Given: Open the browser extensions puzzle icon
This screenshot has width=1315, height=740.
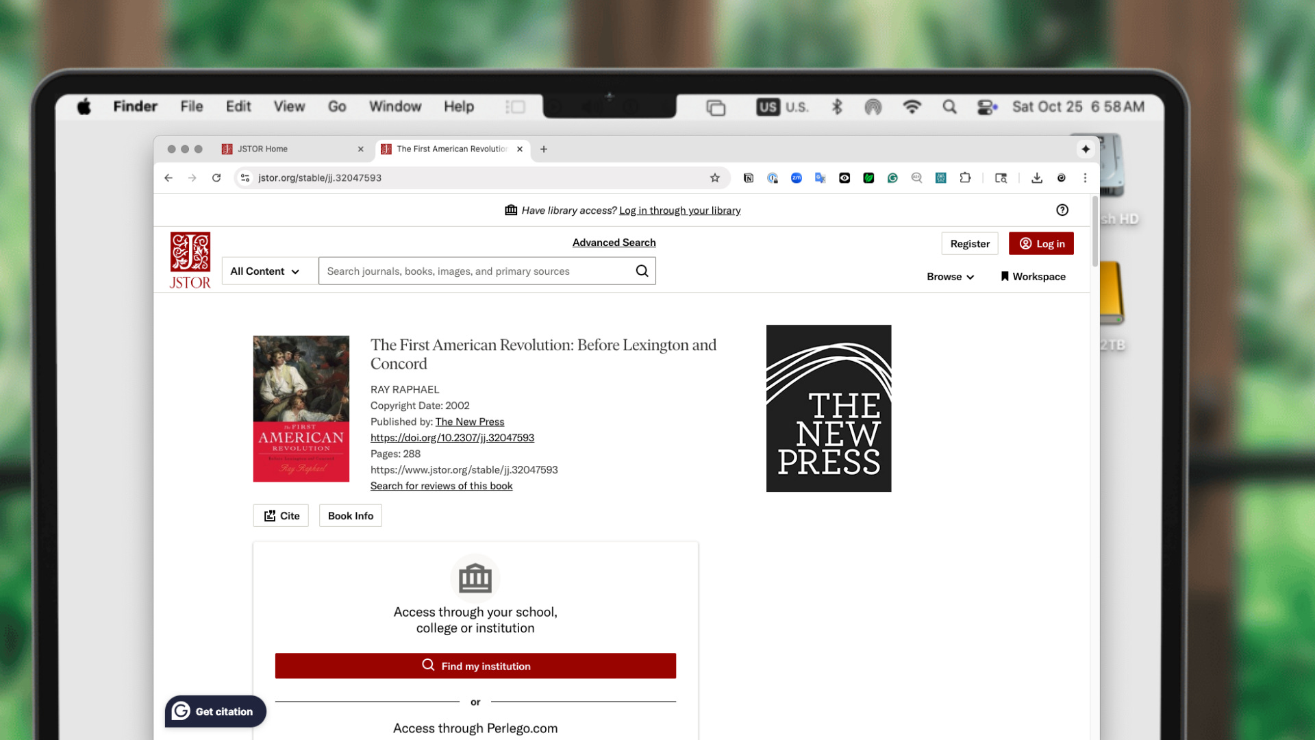Looking at the screenshot, I should point(965,178).
